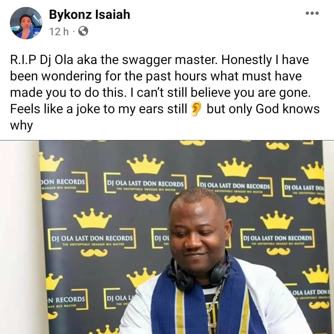Click the yellow crown above the leftmost full DJ OLA logo
334x334 pixels.
[93, 218]
